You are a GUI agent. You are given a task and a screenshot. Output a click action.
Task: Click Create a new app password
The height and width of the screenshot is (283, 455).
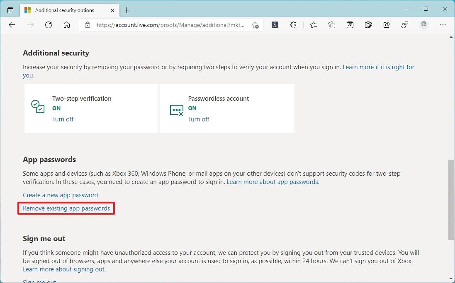(x=60, y=195)
